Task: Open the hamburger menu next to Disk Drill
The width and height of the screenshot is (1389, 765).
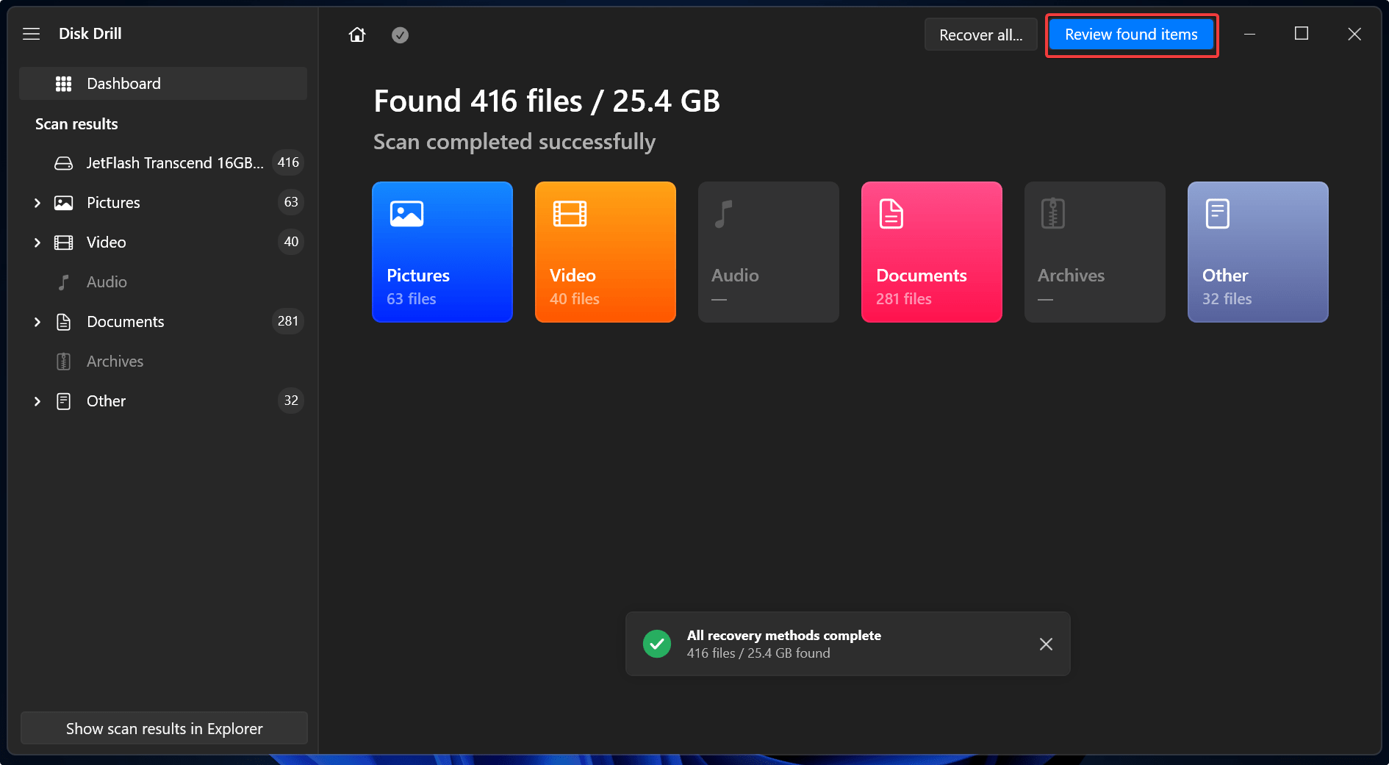Action: point(31,34)
